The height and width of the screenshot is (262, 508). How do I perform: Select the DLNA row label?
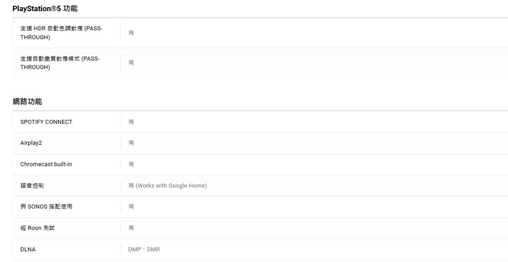28,249
